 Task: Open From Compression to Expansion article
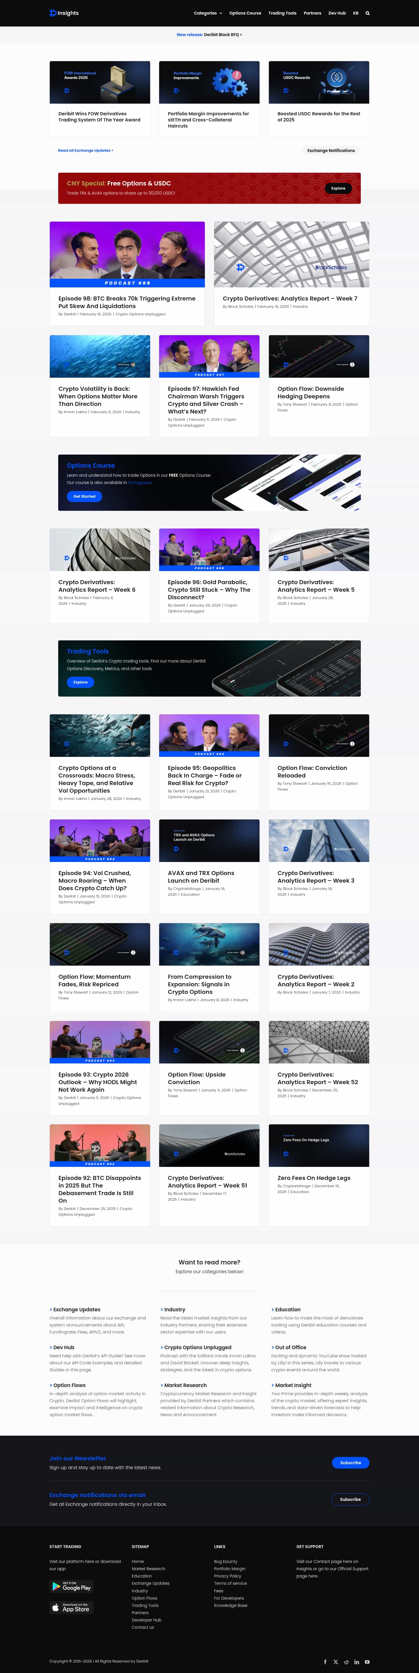tap(200, 984)
